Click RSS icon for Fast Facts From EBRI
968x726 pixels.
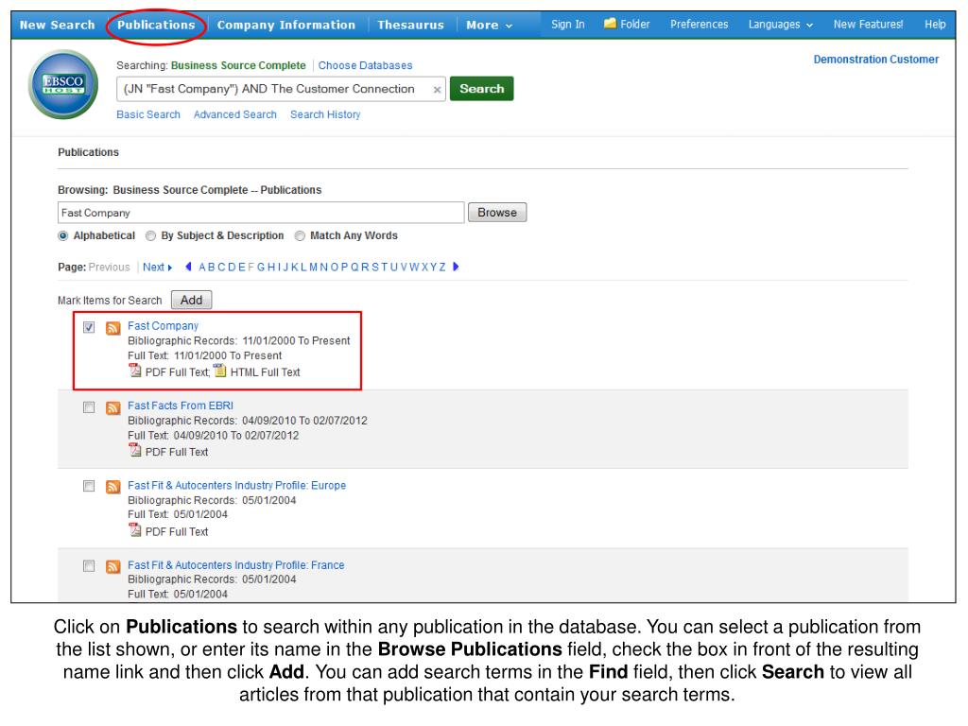[x=112, y=407]
